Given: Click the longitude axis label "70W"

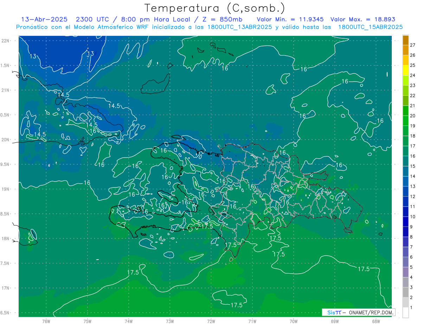Looking at the screenshot, I should click(294, 321).
